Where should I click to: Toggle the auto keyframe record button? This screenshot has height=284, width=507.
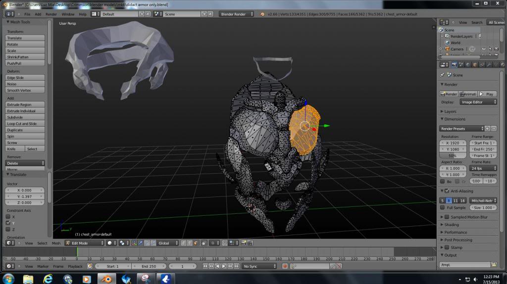(x=285, y=266)
